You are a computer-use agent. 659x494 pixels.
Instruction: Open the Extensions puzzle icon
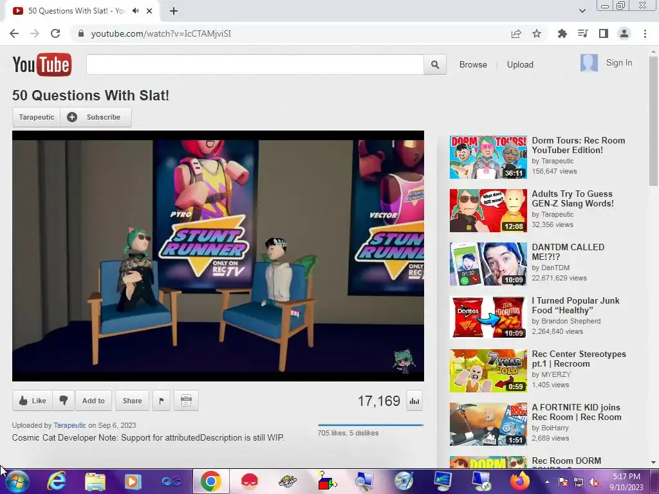click(562, 33)
